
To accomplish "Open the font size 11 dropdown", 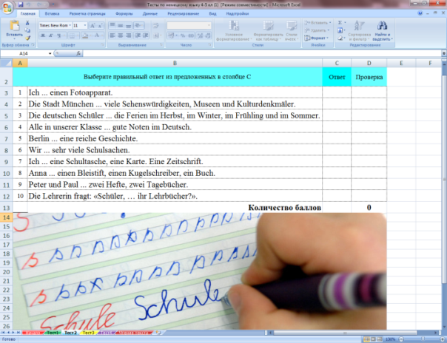I will click(85, 26).
